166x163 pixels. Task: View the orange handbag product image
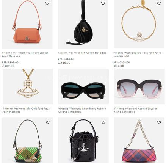click(x=27, y=24)
